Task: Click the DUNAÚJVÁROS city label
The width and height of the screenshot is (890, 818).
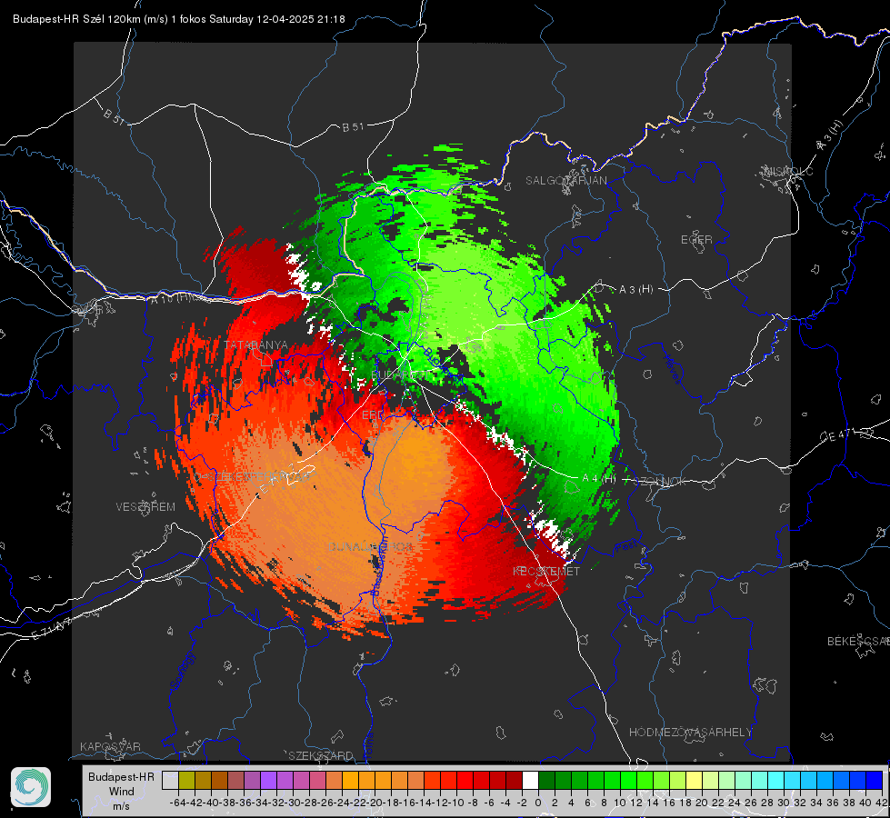Action: 371,546
